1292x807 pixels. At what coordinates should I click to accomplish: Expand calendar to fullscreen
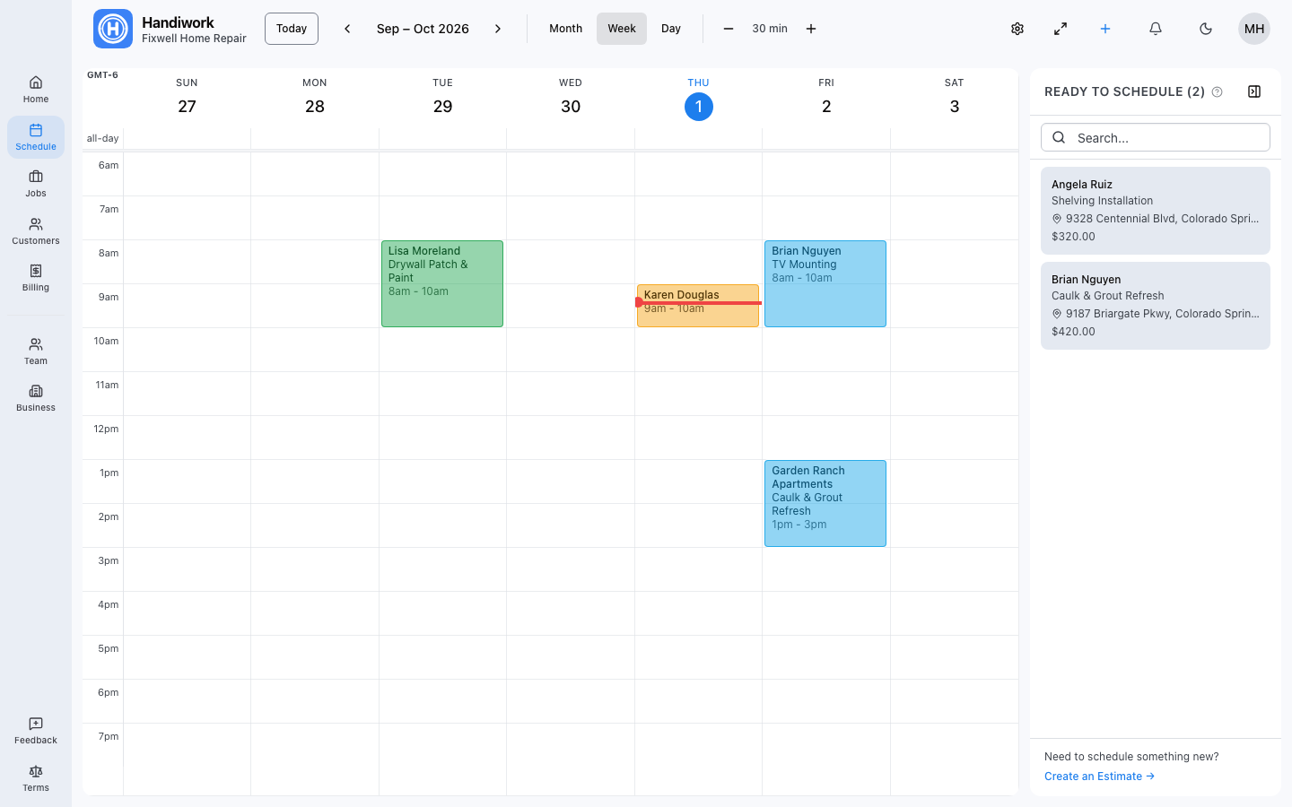click(1061, 29)
